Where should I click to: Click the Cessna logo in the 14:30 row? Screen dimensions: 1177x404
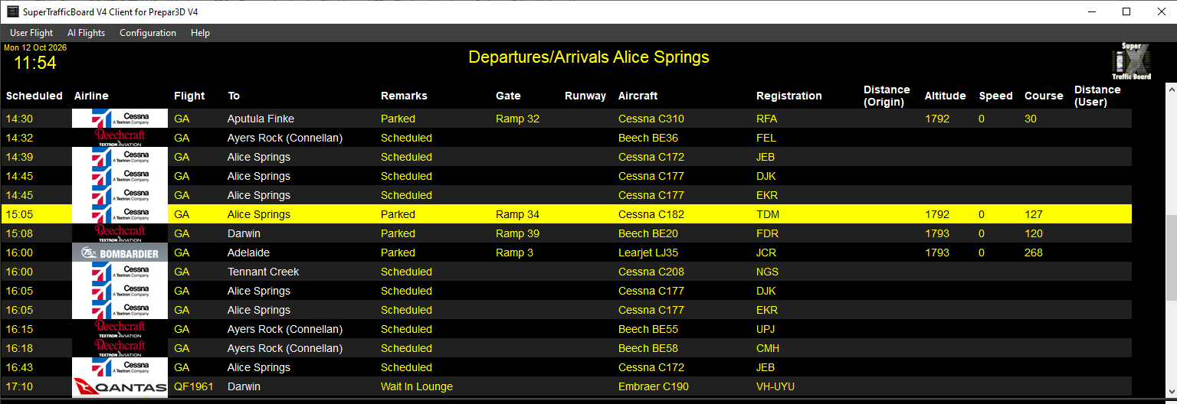(120, 119)
